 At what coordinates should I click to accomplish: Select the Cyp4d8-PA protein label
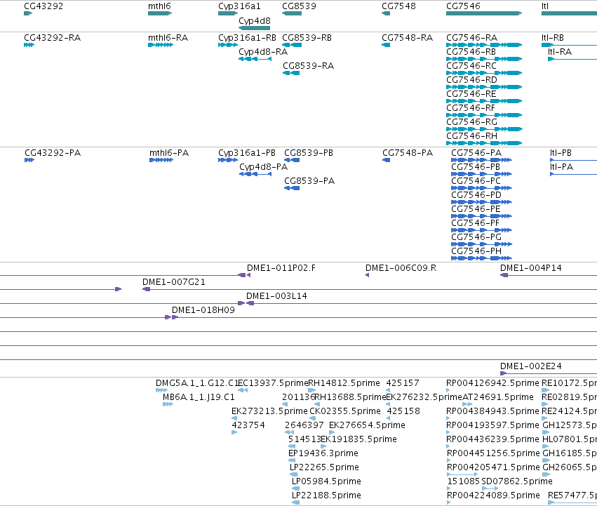(264, 167)
